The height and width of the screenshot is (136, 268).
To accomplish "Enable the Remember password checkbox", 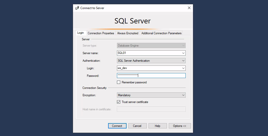I will 119,82.
